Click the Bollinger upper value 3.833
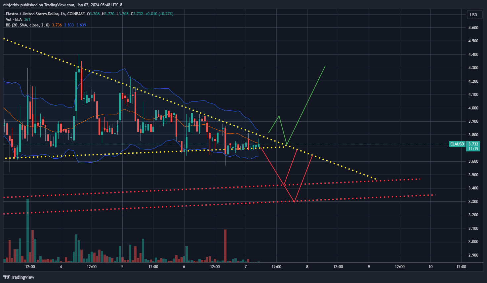Image resolution: width=487 pixels, height=283 pixels. pyautogui.click(x=69, y=25)
